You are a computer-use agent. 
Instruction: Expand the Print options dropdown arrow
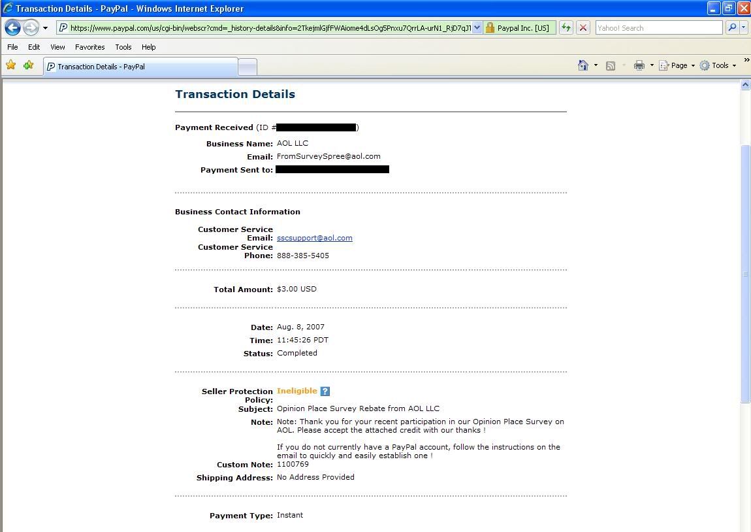tap(652, 65)
